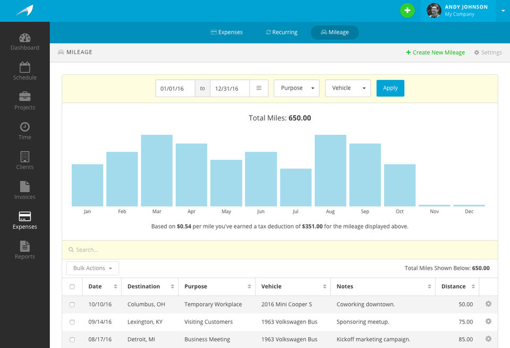
Task: Open the Bulk Actions dropdown
Action: [92, 268]
